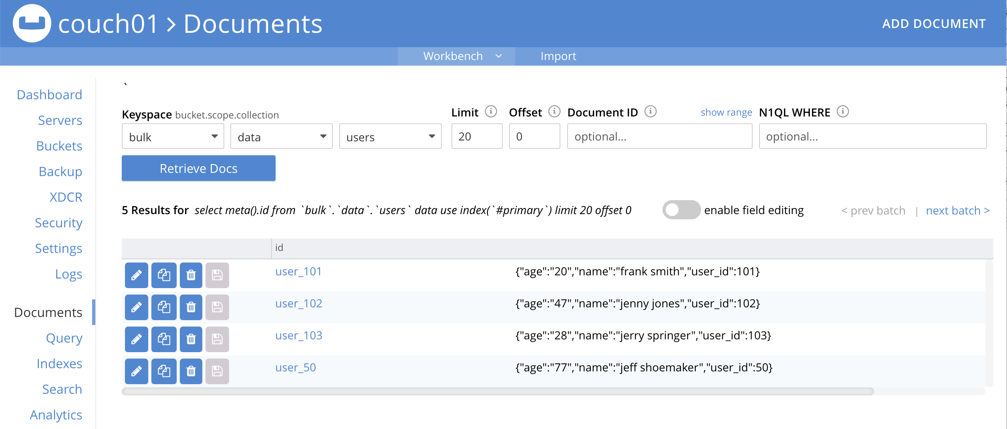The height and width of the screenshot is (429, 1007).
Task: Open the Limit info tooltip icon
Action: click(x=491, y=112)
